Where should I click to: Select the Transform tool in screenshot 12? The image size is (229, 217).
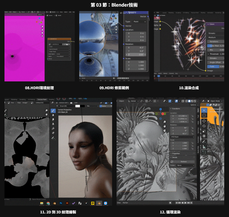point(204,136)
